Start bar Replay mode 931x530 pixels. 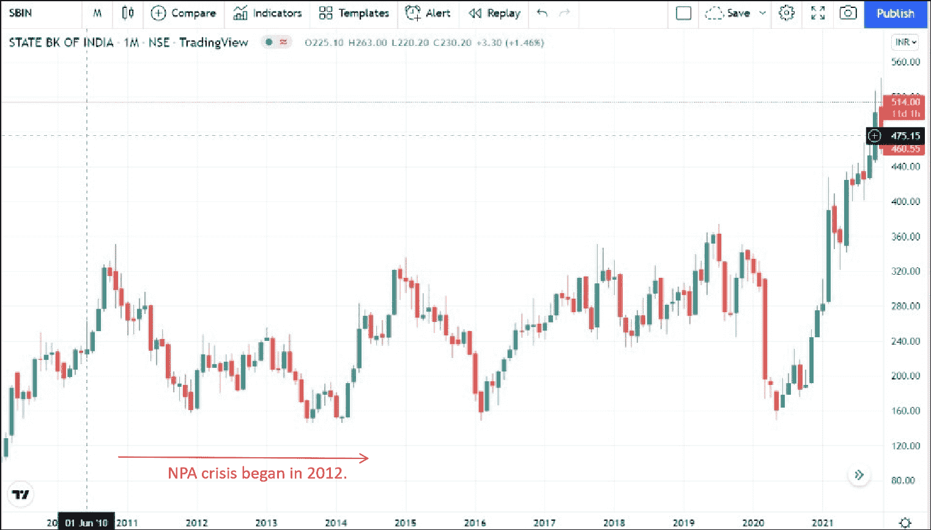pos(494,13)
